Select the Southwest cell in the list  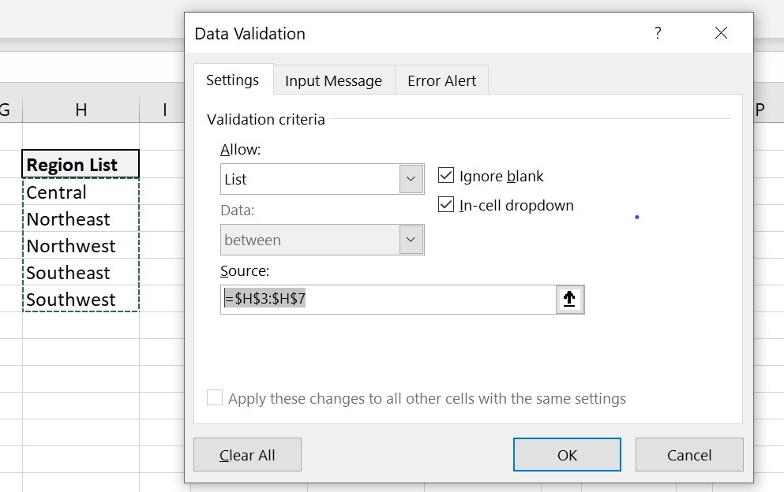[x=80, y=299]
